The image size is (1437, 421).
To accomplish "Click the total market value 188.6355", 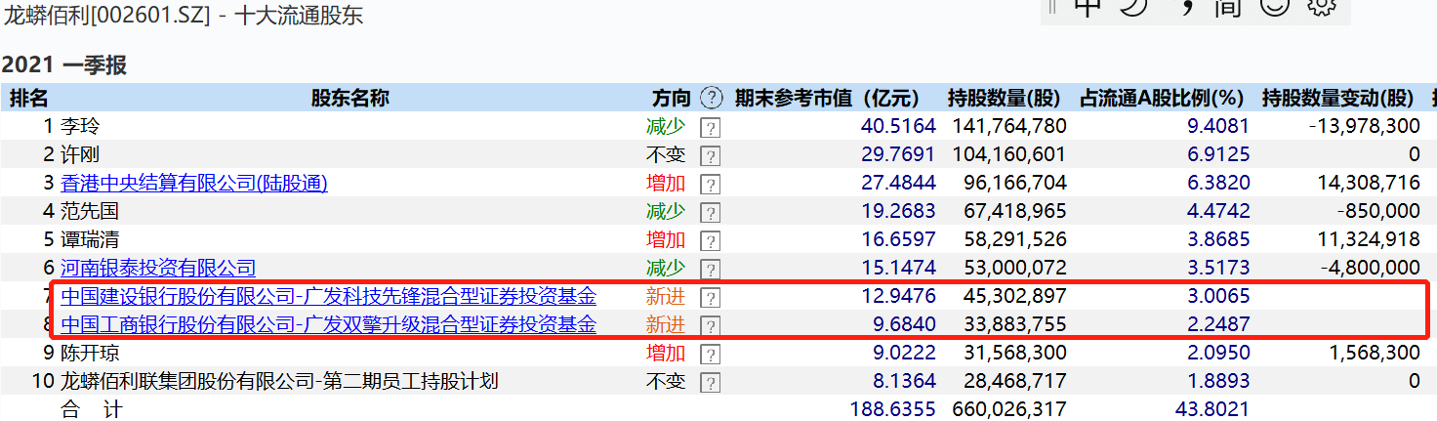I will tap(892, 409).
